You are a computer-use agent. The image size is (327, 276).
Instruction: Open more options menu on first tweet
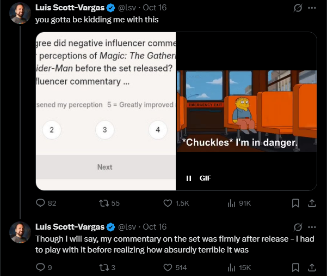pyautogui.click(x=312, y=8)
